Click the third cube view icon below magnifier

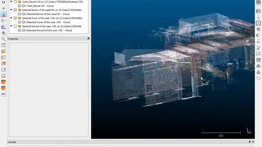(3, 57)
